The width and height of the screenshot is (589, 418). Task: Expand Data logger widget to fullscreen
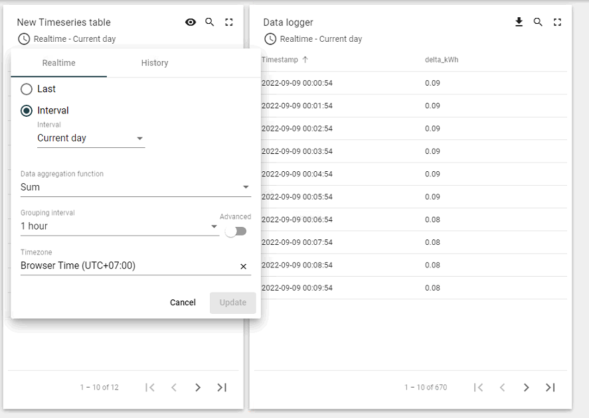[557, 22]
